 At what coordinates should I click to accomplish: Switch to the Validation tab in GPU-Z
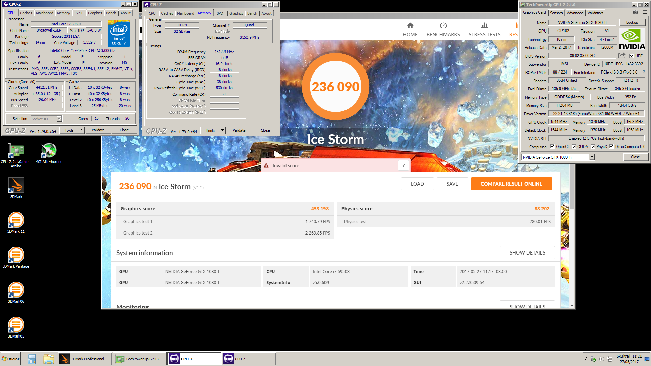click(595, 13)
